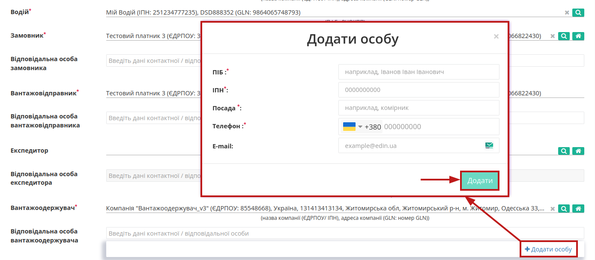Click Відповідальна особа вантажоодержувача input field

tap(345, 233)
